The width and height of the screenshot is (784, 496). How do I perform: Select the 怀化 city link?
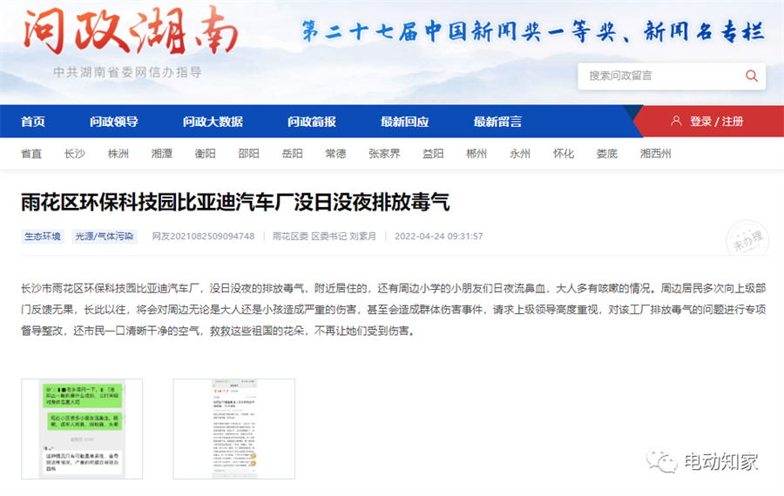point(564,154)
